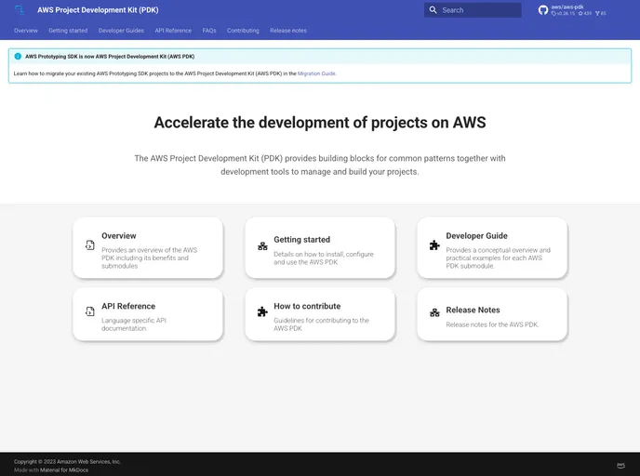Click the Developer Guide puzzle icon
This screenshot has height=476, width=640.
434,245
